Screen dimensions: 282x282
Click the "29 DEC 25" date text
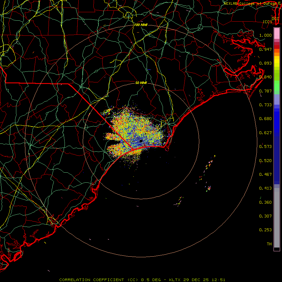pos(196,280)
